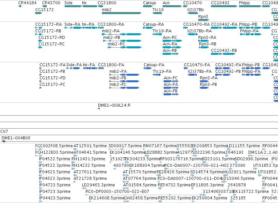278x203 pixels.
Task: Select the RE54732.5prime EST label
Action: pos(174,185)
